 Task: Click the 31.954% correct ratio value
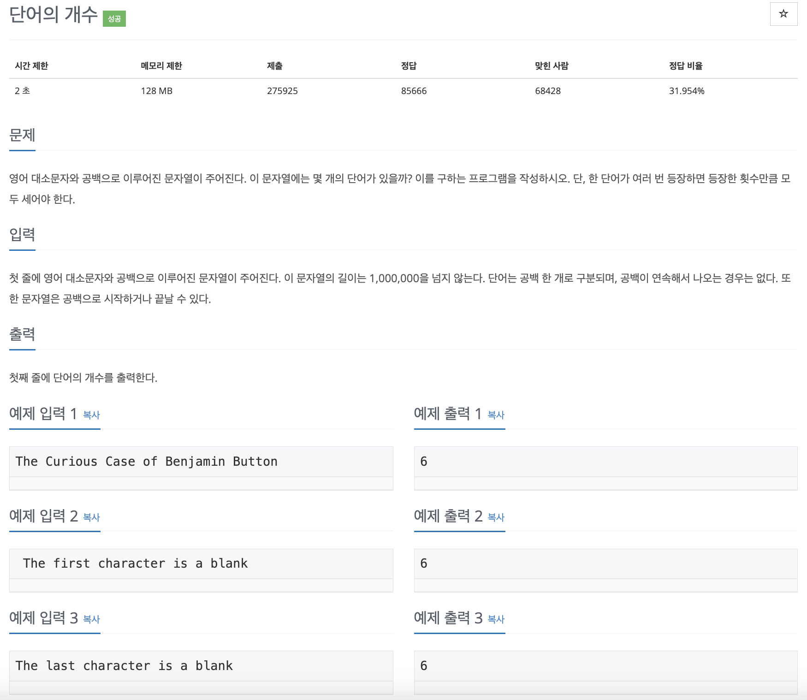tap(686, 91)
